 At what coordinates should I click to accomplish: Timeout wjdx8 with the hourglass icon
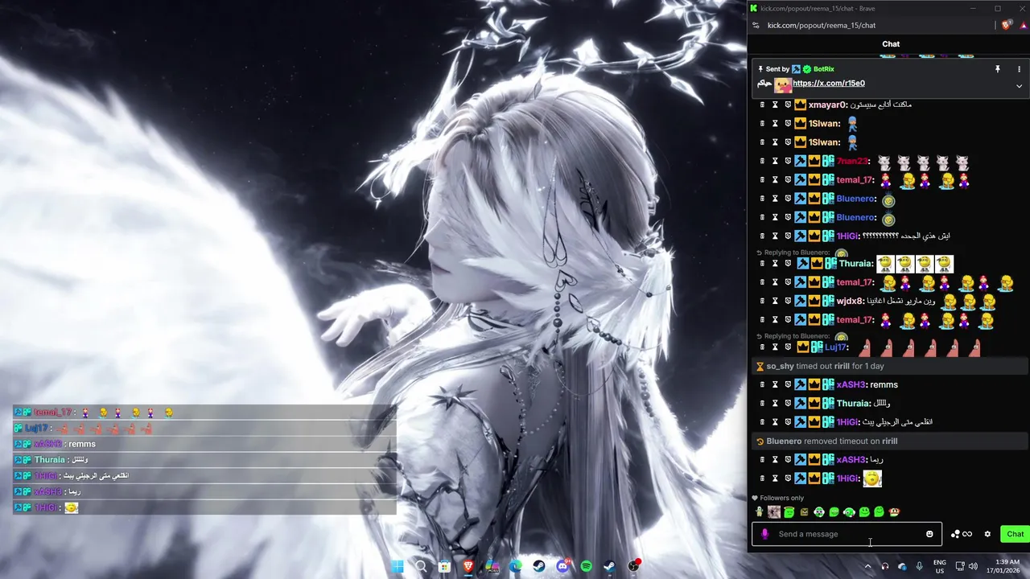pyautogui.click(x=775, y=301)
